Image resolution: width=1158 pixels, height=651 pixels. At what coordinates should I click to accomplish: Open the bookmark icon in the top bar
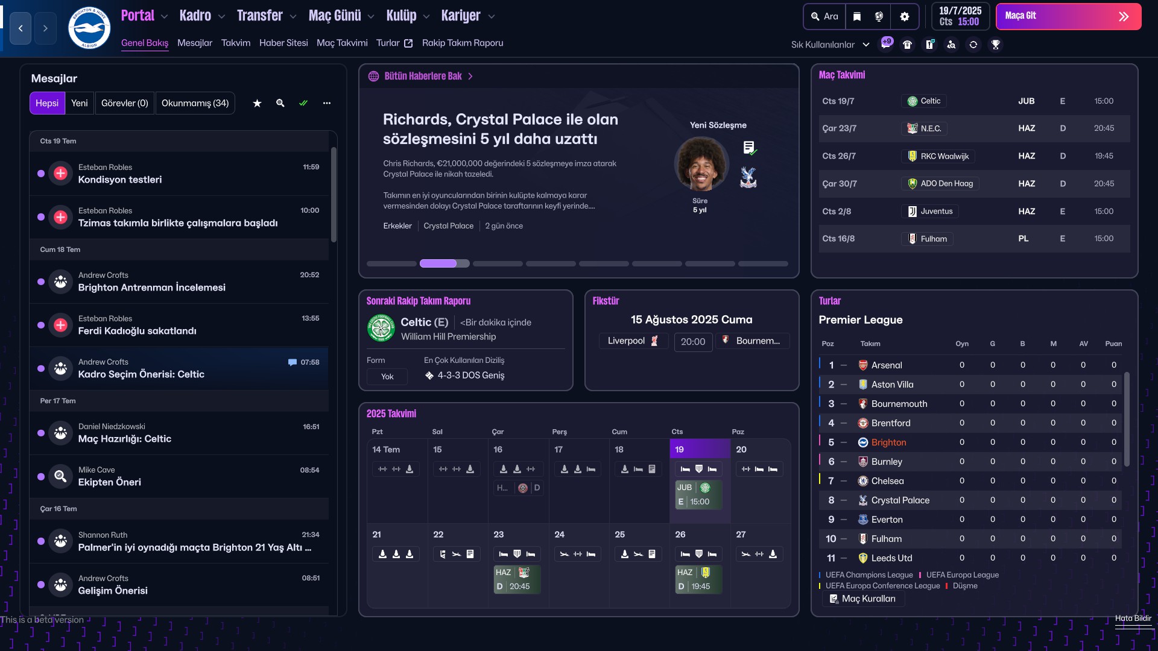857,16
